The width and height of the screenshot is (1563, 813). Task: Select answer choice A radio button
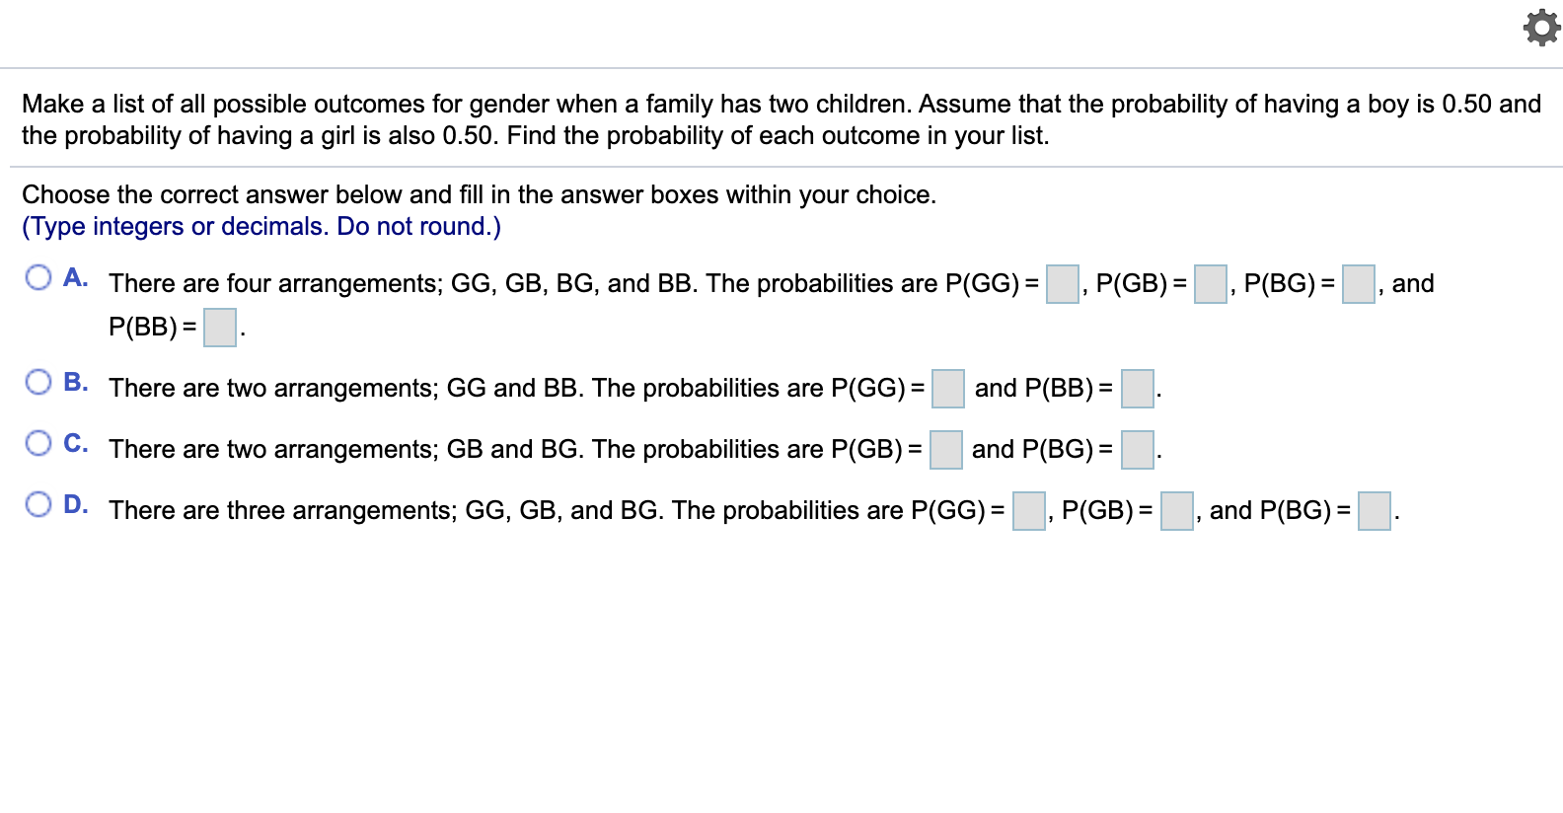pos(38,277)
